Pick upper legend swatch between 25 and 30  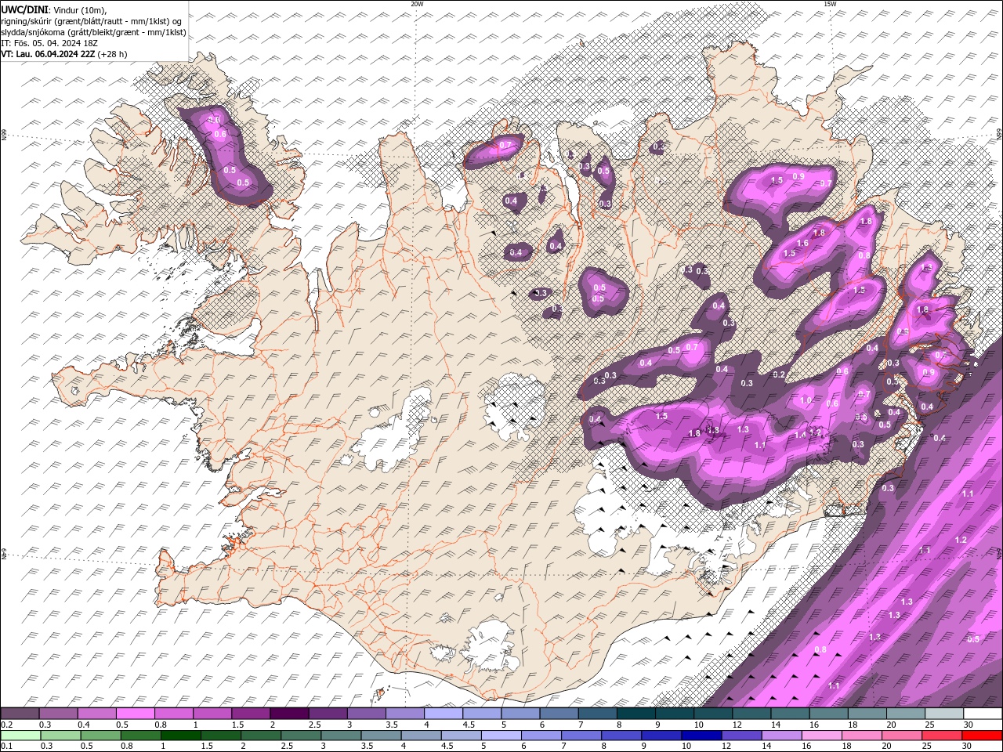coord(944,714)
